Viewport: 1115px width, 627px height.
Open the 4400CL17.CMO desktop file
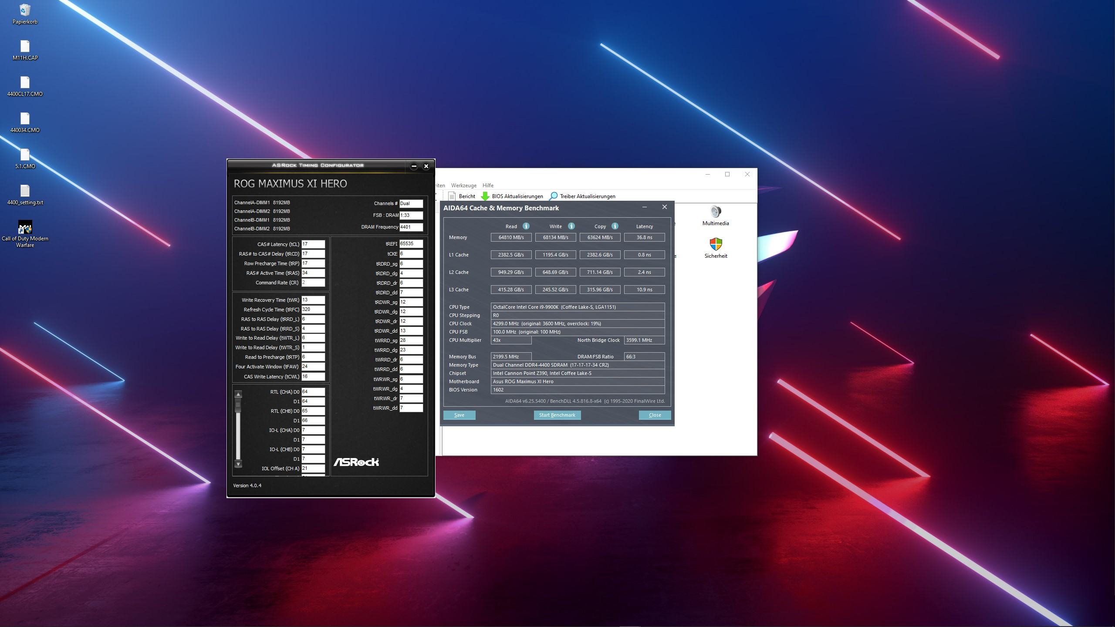(25, 83)
